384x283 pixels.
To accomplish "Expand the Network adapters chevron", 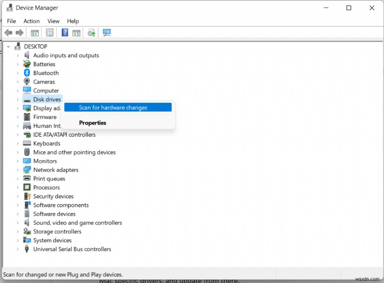I will click(18, 170).
